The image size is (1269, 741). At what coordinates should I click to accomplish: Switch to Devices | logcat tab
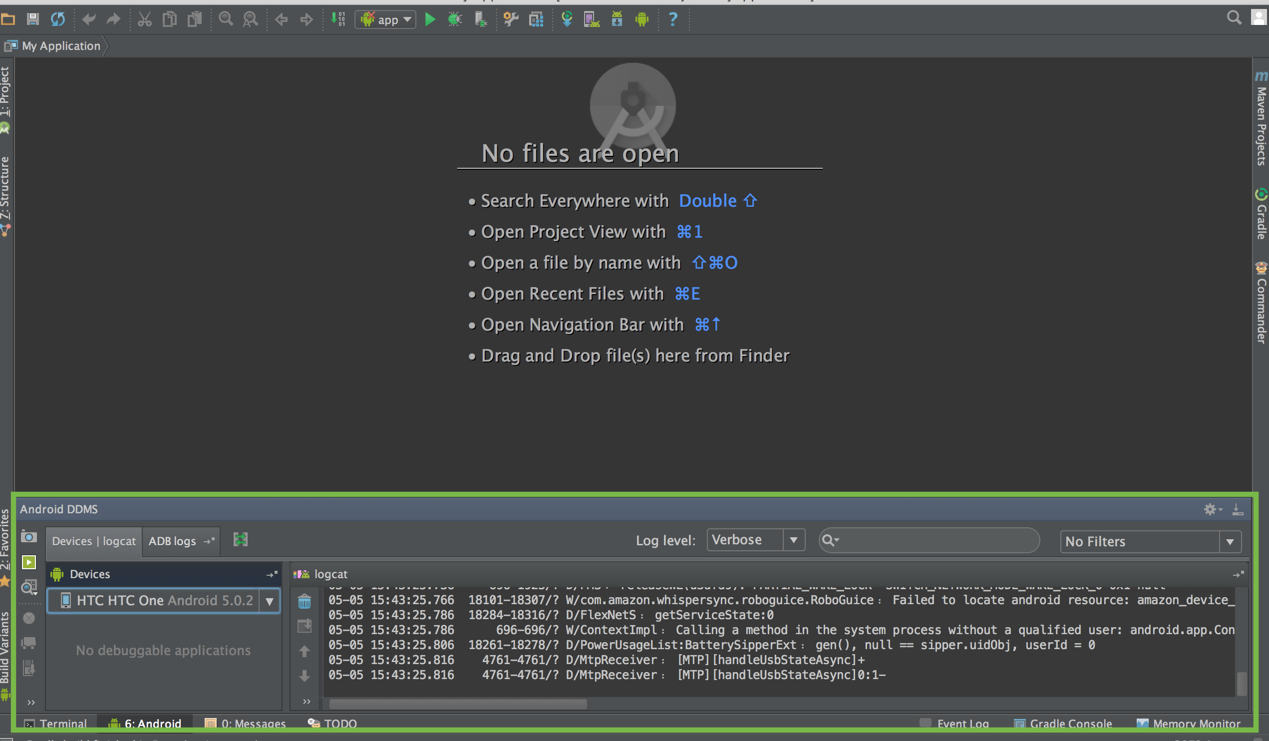(94, 542)
